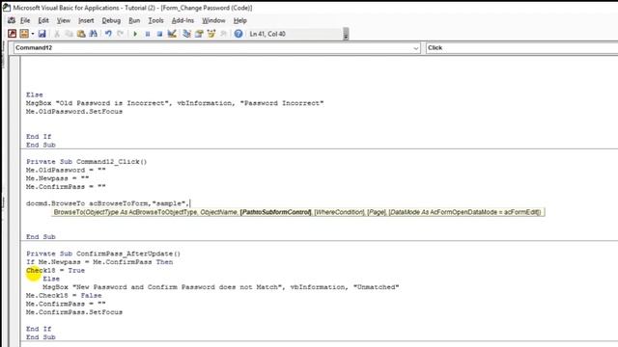Viewport: 618px width, 347px height.
Task: Click the VBA control menu icon beside File
Action: click(12, 20)
